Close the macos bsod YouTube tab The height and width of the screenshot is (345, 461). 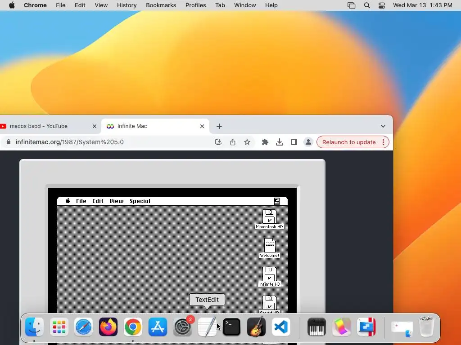[95, 126]
